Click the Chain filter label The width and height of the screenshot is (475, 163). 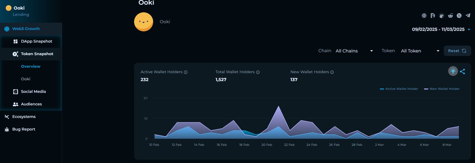(x=325, y=51)
